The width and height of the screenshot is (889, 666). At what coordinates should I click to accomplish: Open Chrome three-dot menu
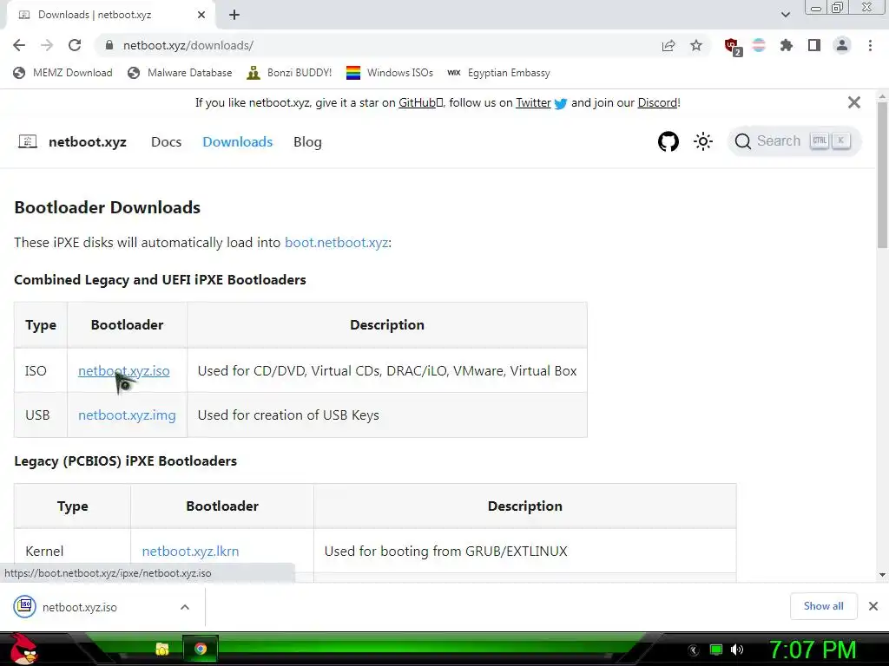click(870, 45)
